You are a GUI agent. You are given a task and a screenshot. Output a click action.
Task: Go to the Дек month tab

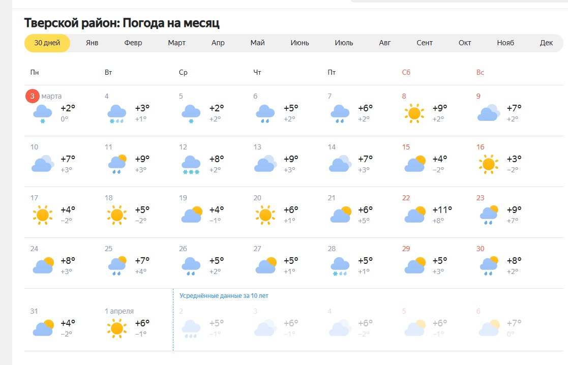point(546,43)
